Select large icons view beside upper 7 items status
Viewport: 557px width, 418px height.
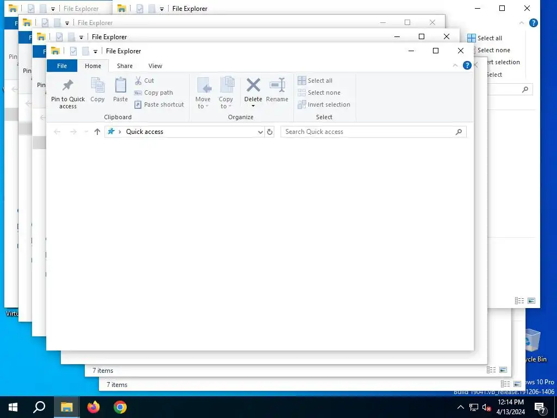503,370
